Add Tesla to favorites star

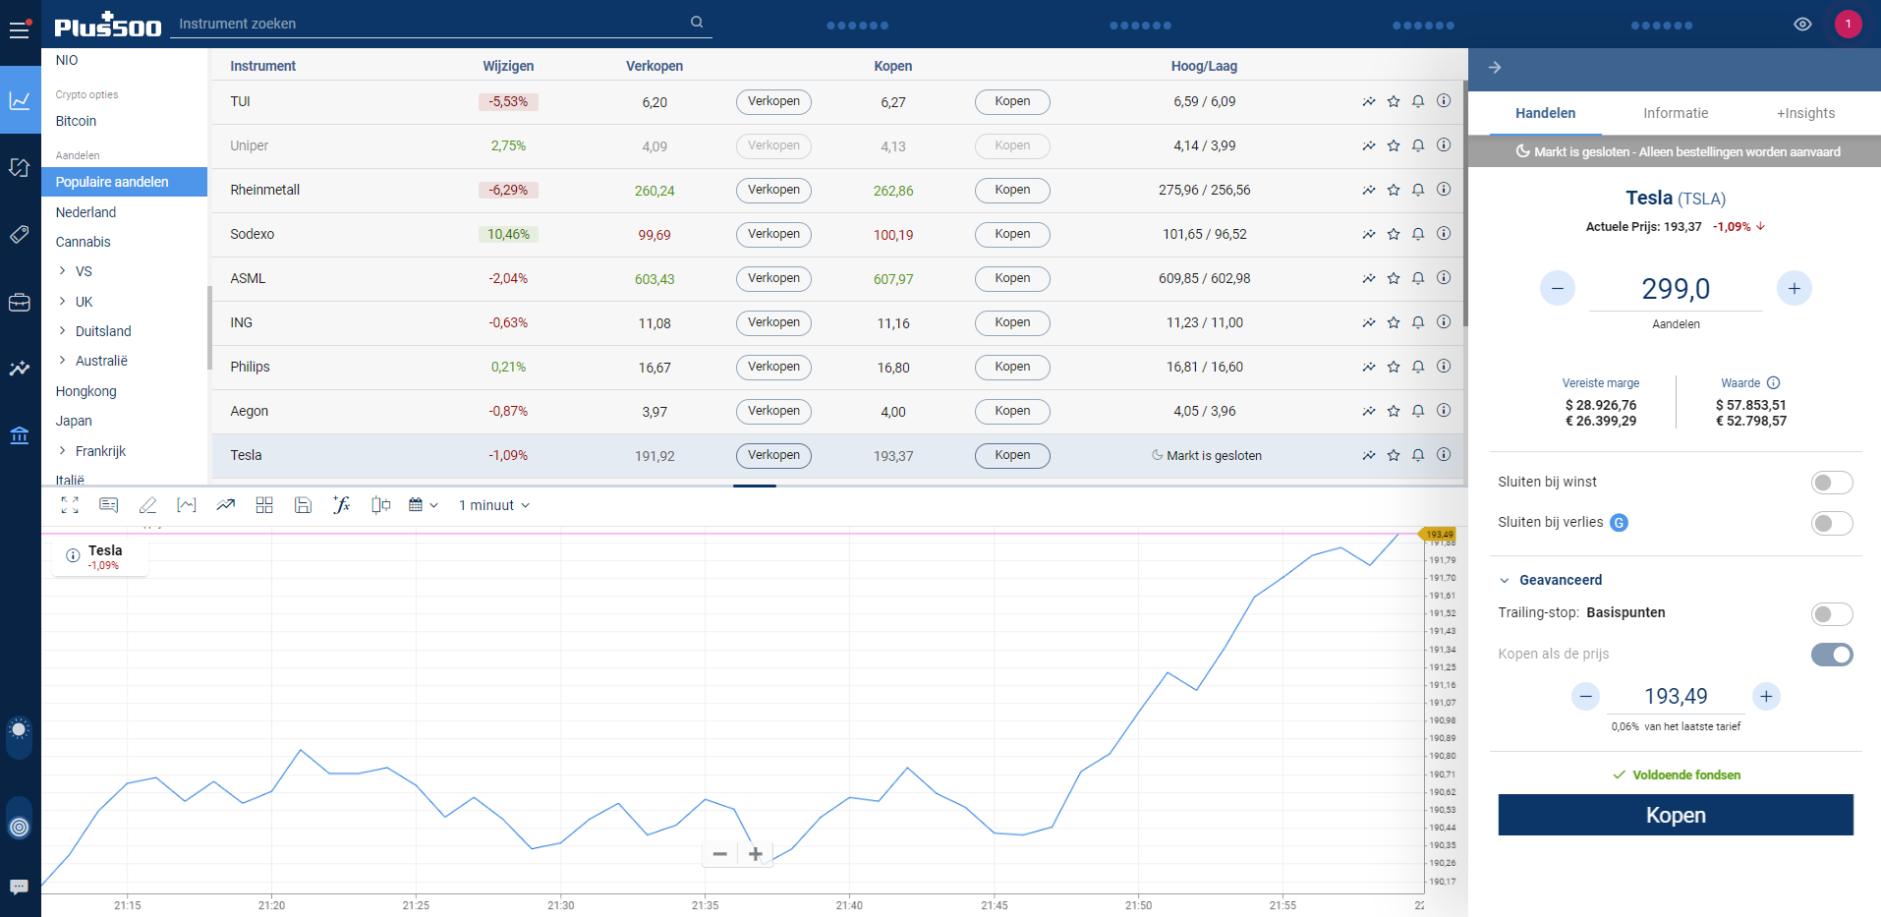(1394, 455)
